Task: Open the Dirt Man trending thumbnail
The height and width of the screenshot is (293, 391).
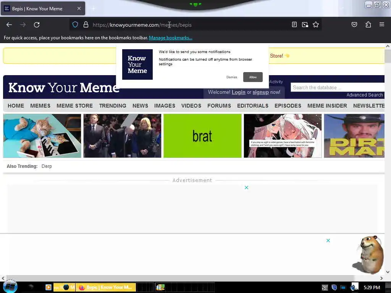Action: tap(354, 136)
